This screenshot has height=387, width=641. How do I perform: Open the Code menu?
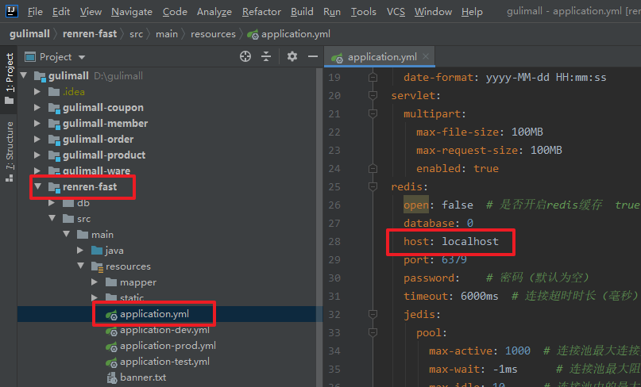click(175, 12)
